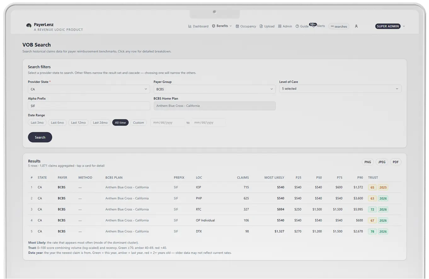429x279 pixels.
Task: Click the SUPER ADMIN badge
Action: pyautogui.click(x=388, y=26)
